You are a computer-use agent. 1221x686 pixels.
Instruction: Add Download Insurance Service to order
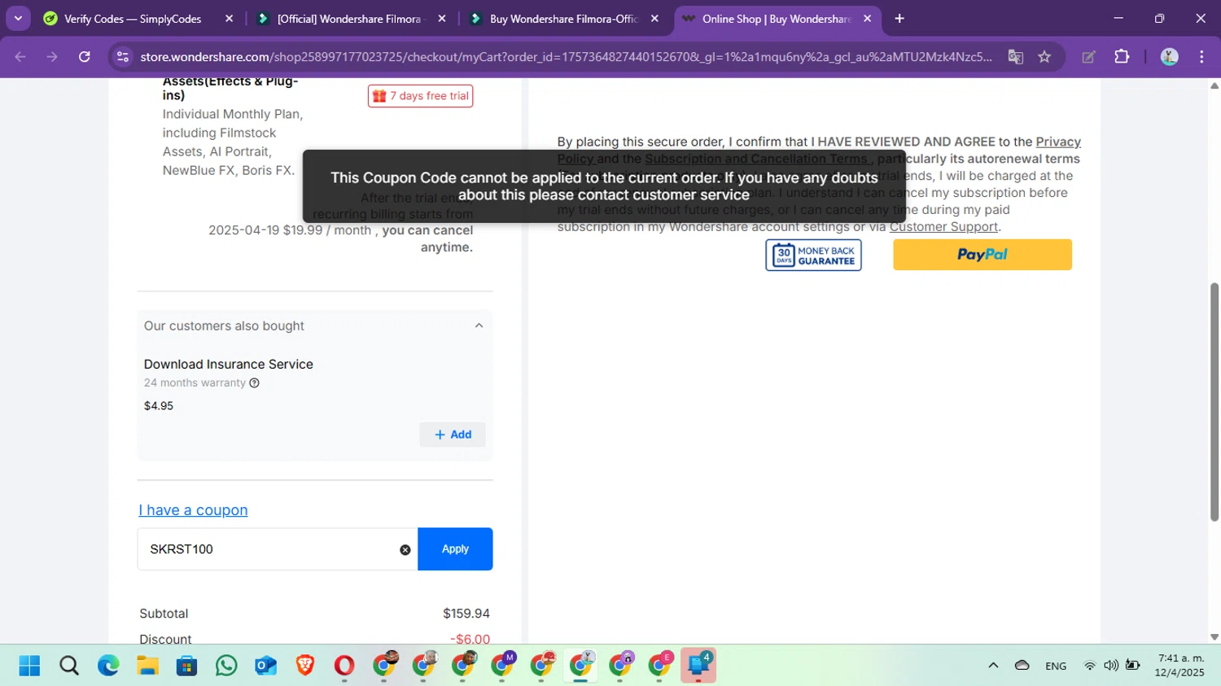tap(453, 435)
